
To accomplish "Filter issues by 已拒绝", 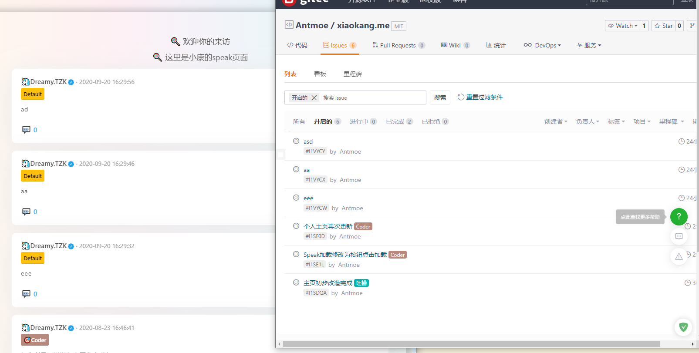I will click(435, 121).
